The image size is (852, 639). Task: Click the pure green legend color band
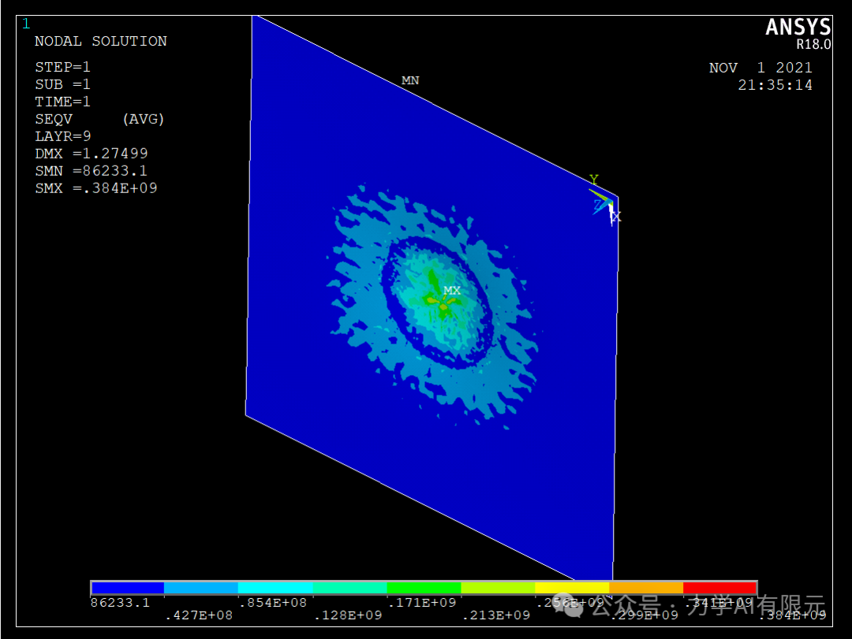pos(424,588)
